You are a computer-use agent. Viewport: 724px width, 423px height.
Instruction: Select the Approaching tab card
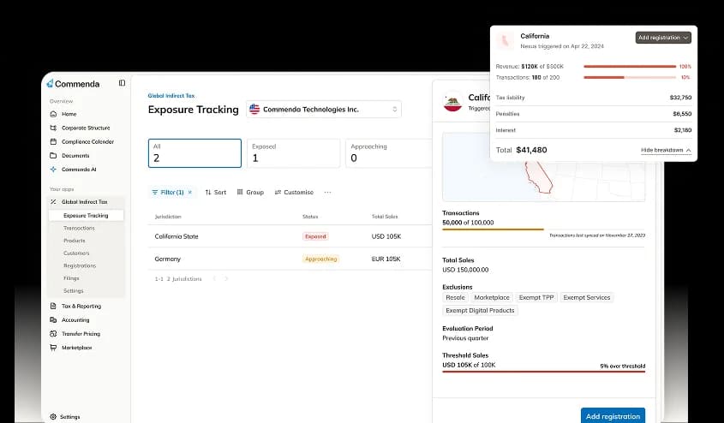pyautogui.click(x=391, y=153)
